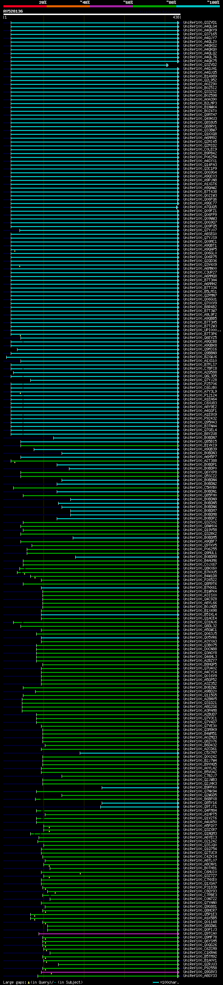Open hit UniRef100_Q3ZVD2
The height and width of the screenshot is (985, 223).
click(200, 65)
